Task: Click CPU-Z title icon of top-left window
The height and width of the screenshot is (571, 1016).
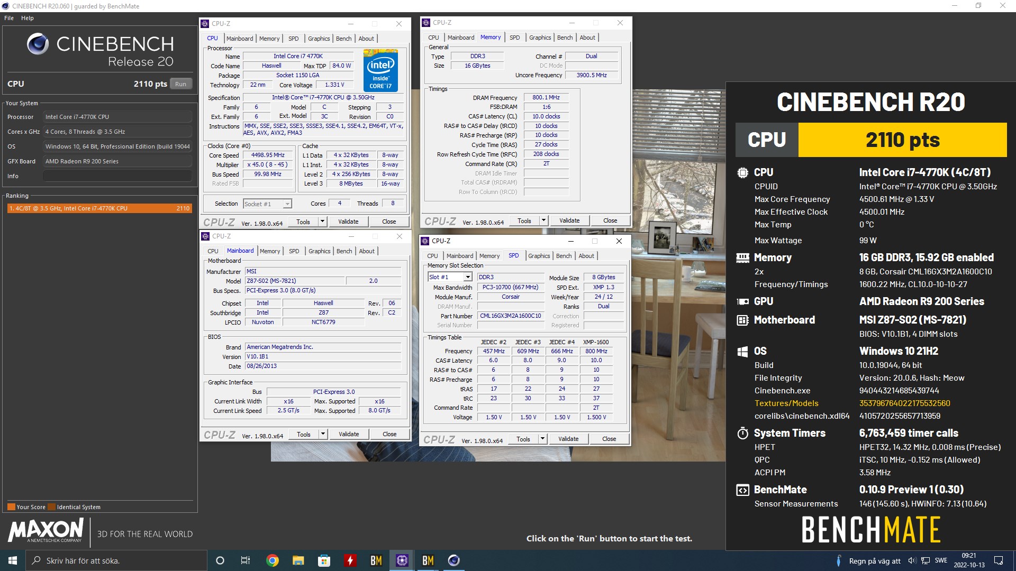Action: tap(205, 24)
